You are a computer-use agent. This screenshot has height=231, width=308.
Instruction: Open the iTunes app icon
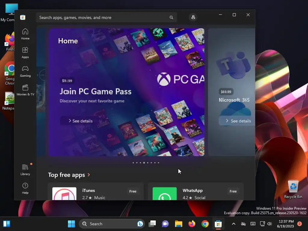[64, 194]
